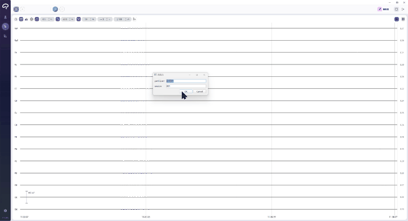Viewport: 408px width, 221px height.
Task: Select the circular topography icon in toolbar
Action: coord(32,19)
